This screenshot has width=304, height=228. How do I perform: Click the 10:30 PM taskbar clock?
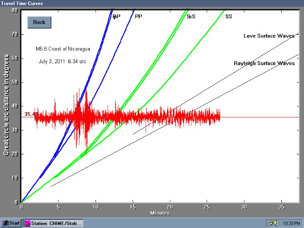pos(290,223)
